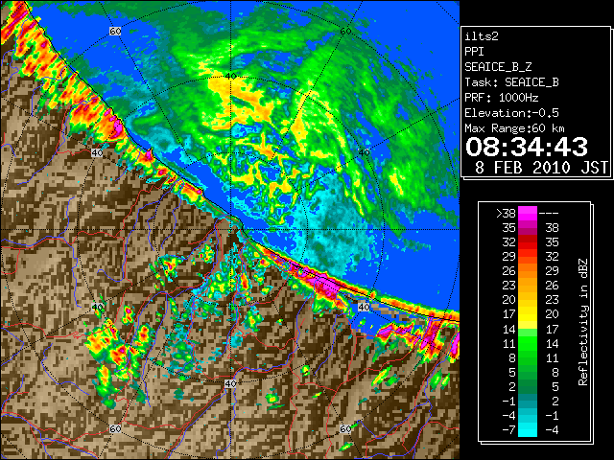Click the time stamp 08:34:43

[x=527, y=147]
